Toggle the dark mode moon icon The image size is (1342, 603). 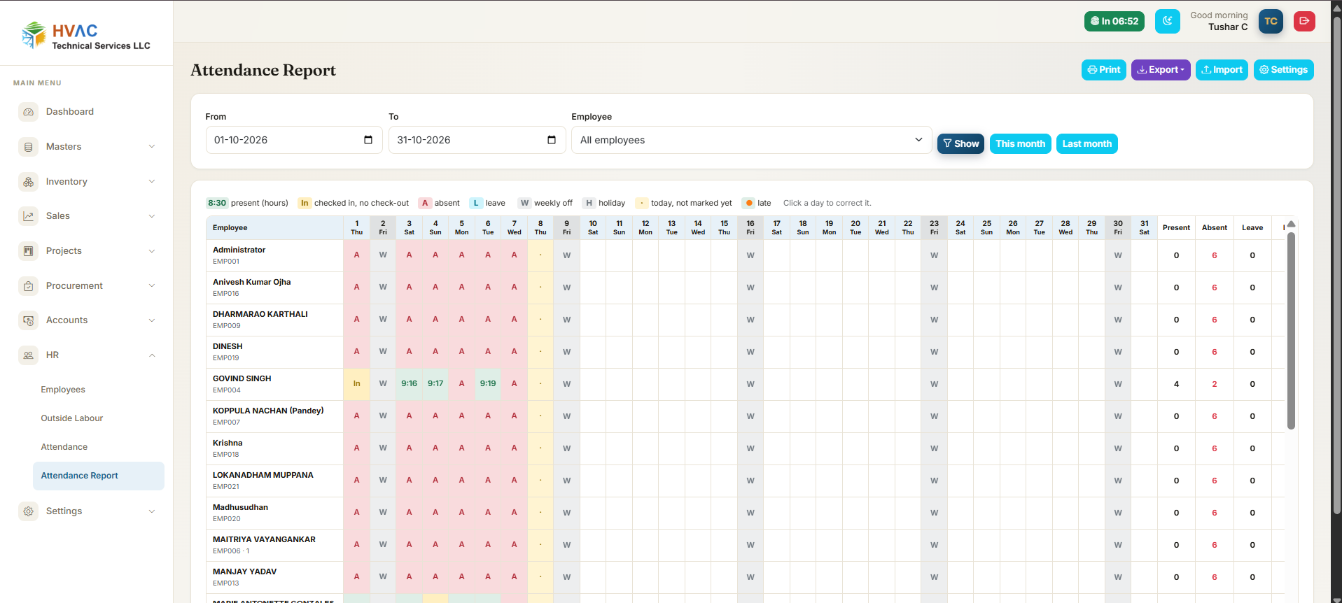[x=1168, y=21]
